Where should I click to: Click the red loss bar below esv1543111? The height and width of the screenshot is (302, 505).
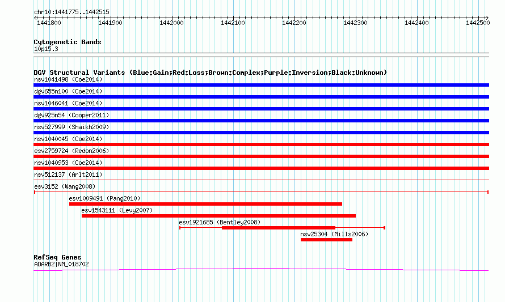point(218,216)
